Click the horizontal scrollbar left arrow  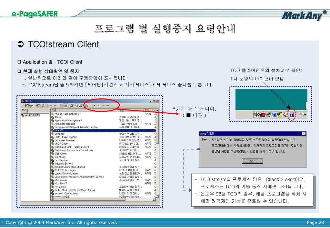(x=52, y=199)
